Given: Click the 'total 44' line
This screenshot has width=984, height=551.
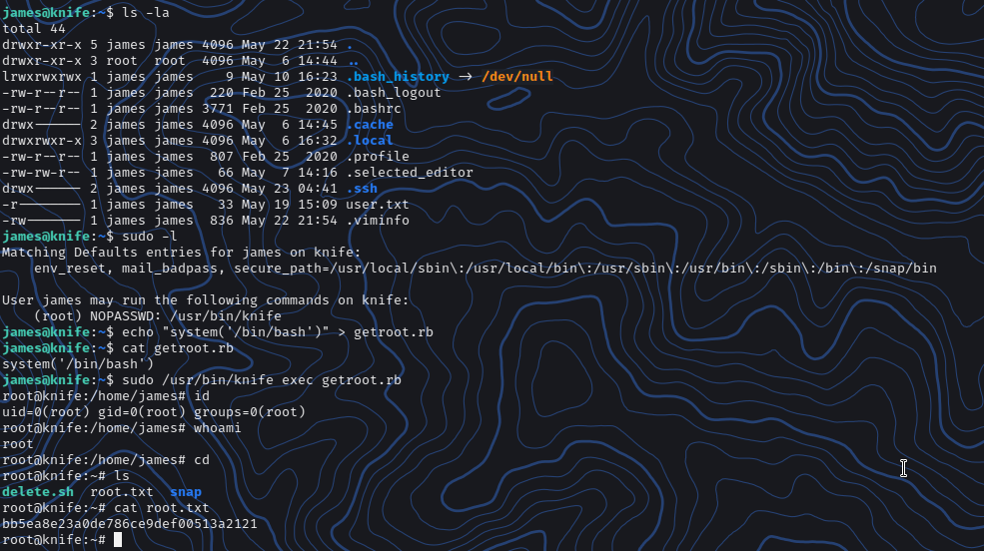Looking at the screenshot, I should (34, 29).
